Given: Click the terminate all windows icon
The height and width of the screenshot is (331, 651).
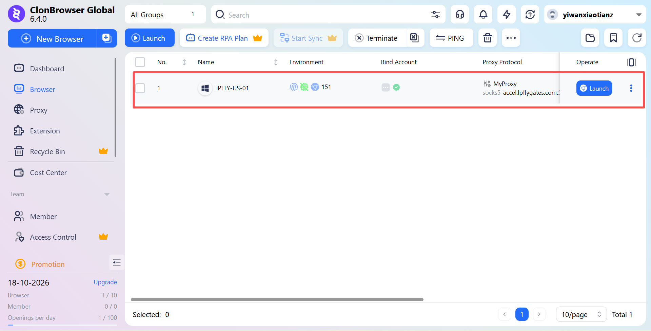Looking at the screenshot, I should click(x=415, y=38).
